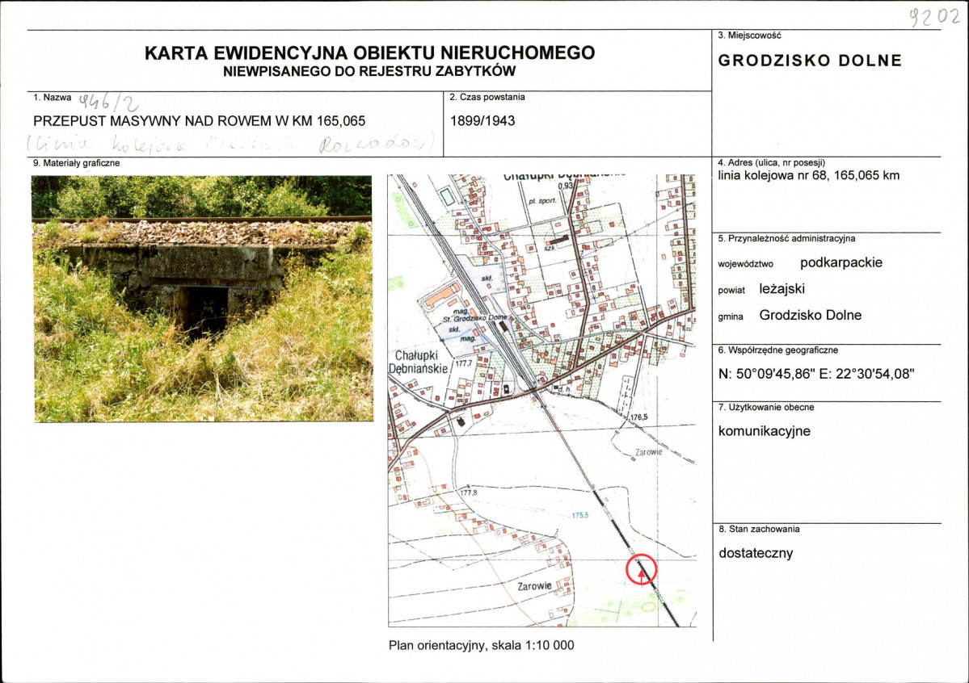Click the orange warehouse building on the map
This screenshot has width=969, height=683.
(442, 295)
